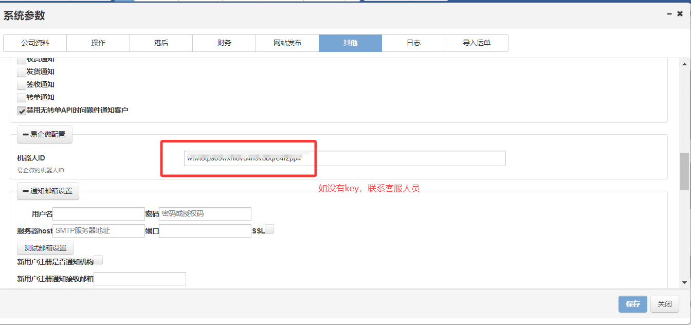
Task: Switch to the 公司资料 tab
Action: point(35,43)
